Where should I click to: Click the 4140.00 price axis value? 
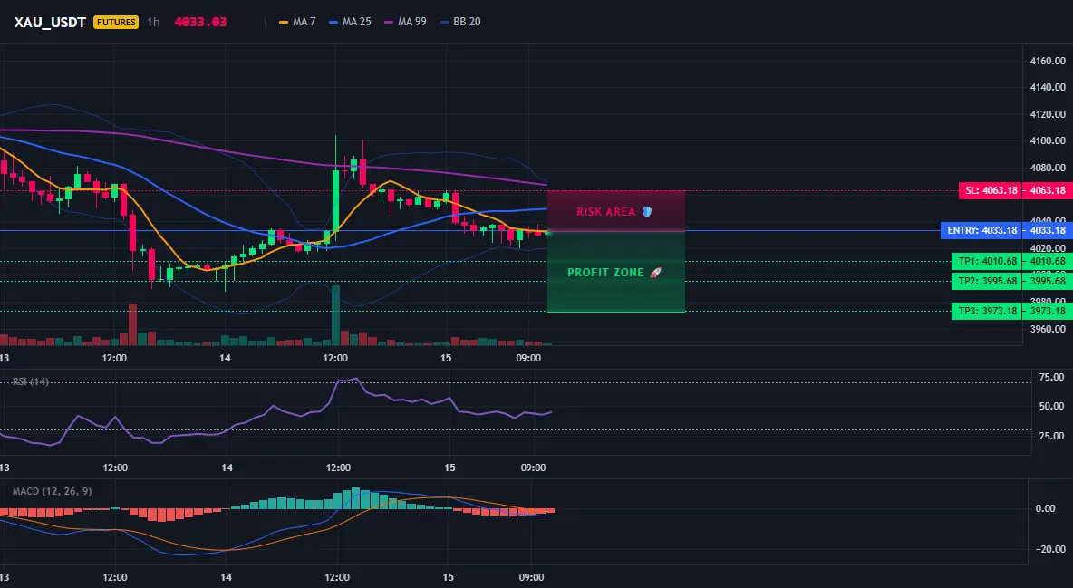pos(1048,88)
